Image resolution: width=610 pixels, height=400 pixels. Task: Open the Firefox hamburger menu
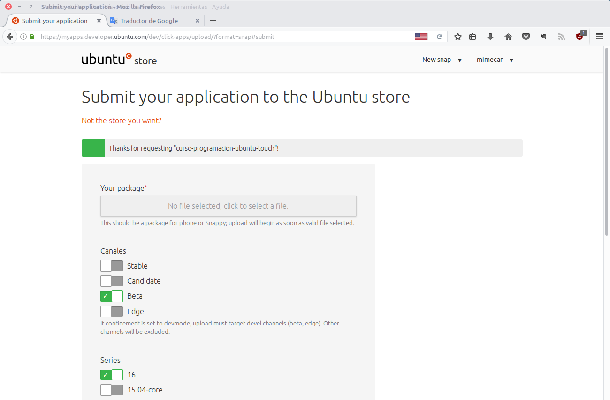(600, 37)
